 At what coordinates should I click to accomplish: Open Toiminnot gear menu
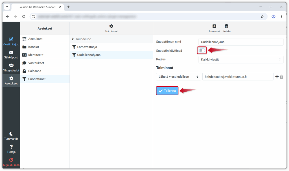click(111, 26)
